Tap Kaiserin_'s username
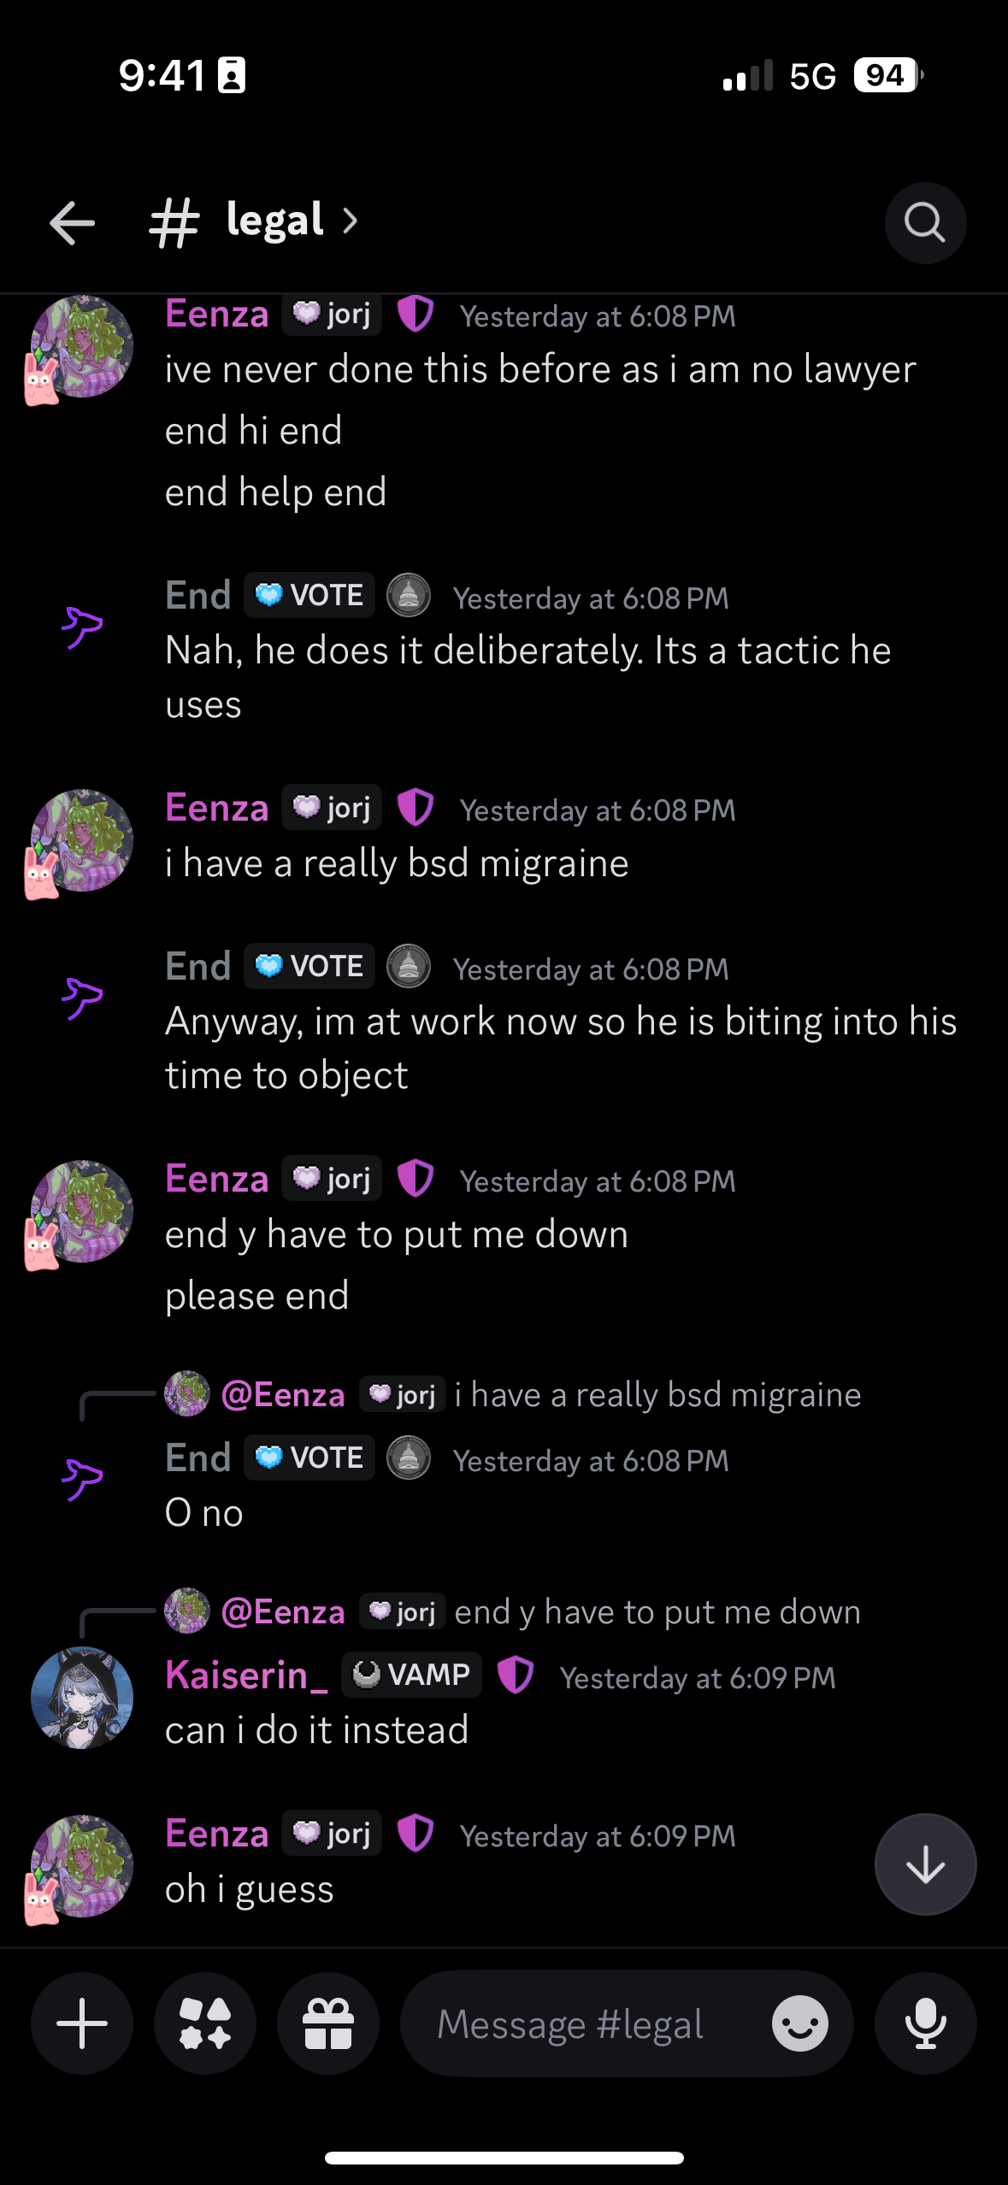This screenshot has height=2185, width=1008. 245,1674
